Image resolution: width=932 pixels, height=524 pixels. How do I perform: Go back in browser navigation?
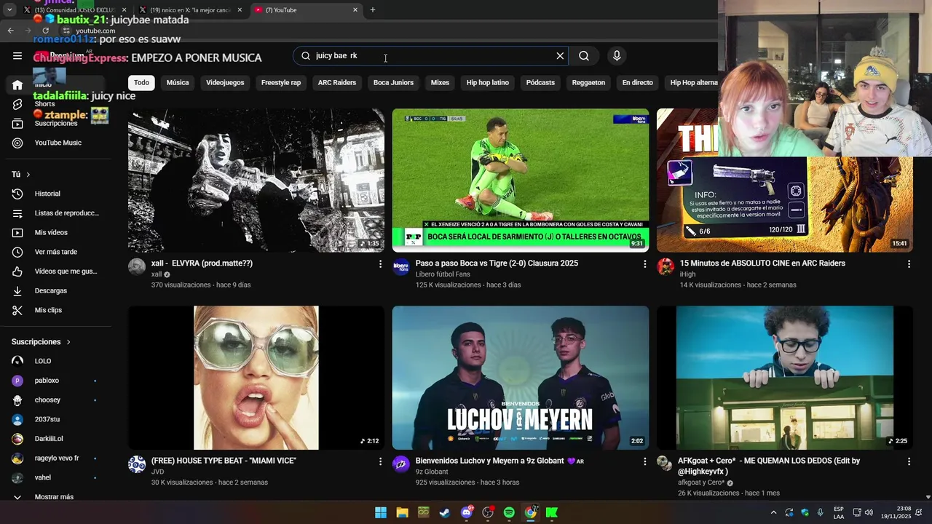(x=10, y=31)
